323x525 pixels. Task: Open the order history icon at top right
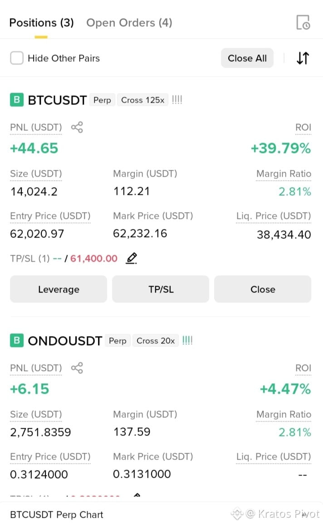click(303, 22)
